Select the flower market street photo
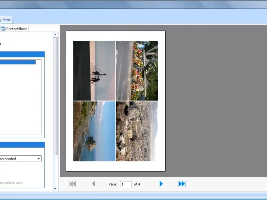Image resolution: width=267 pixels, height=200 pixels. (137, 70)
